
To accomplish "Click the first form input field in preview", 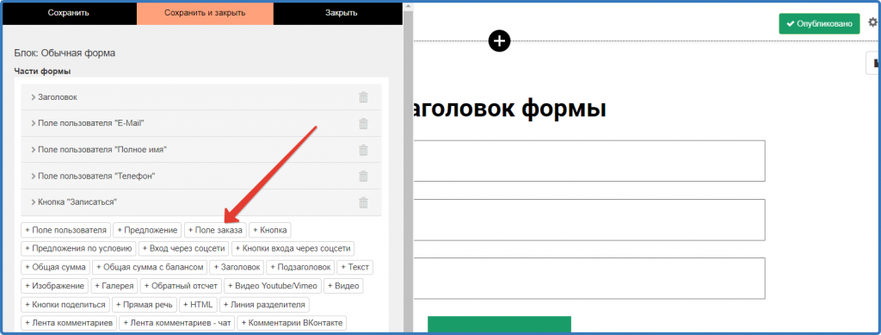I will 589,161.
